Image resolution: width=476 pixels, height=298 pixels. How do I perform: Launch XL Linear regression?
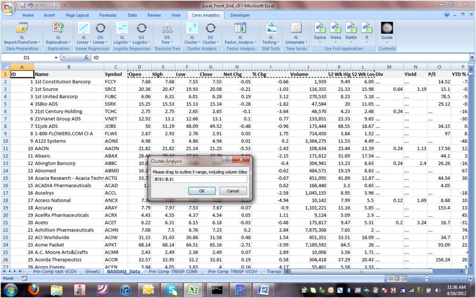point(84,33)
